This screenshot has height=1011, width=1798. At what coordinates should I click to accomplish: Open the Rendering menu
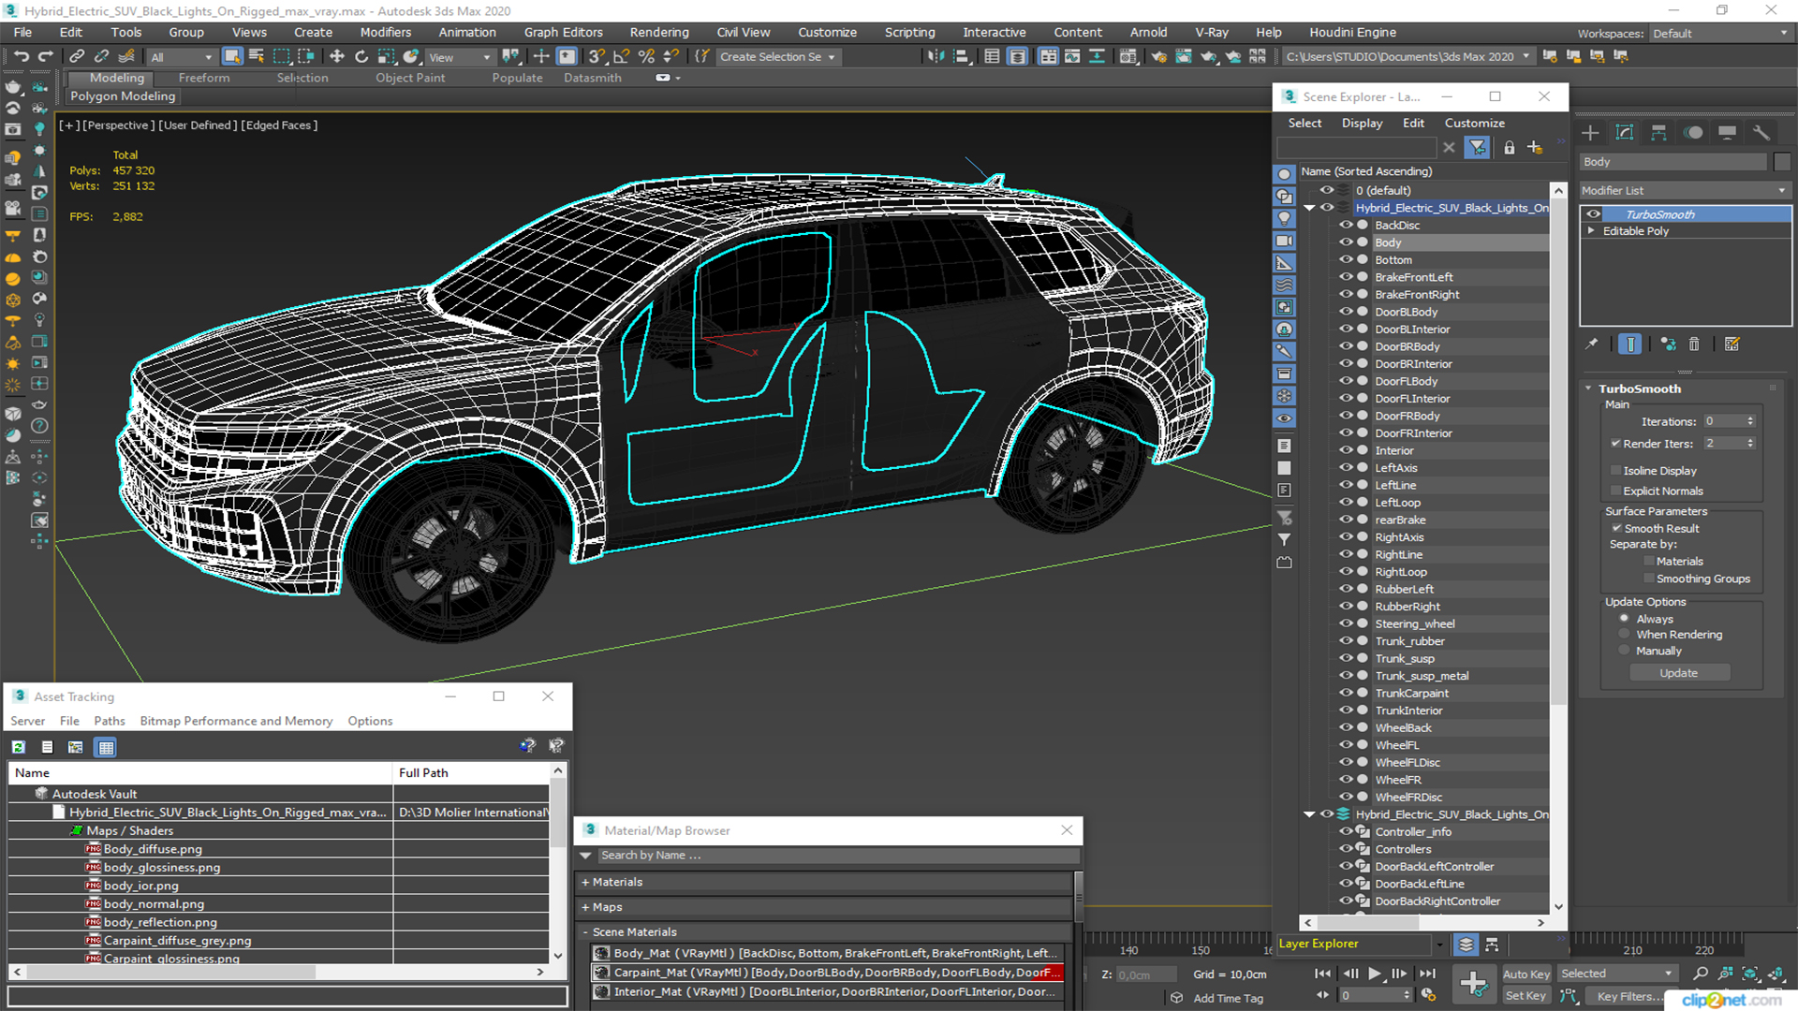click(659, 32)
